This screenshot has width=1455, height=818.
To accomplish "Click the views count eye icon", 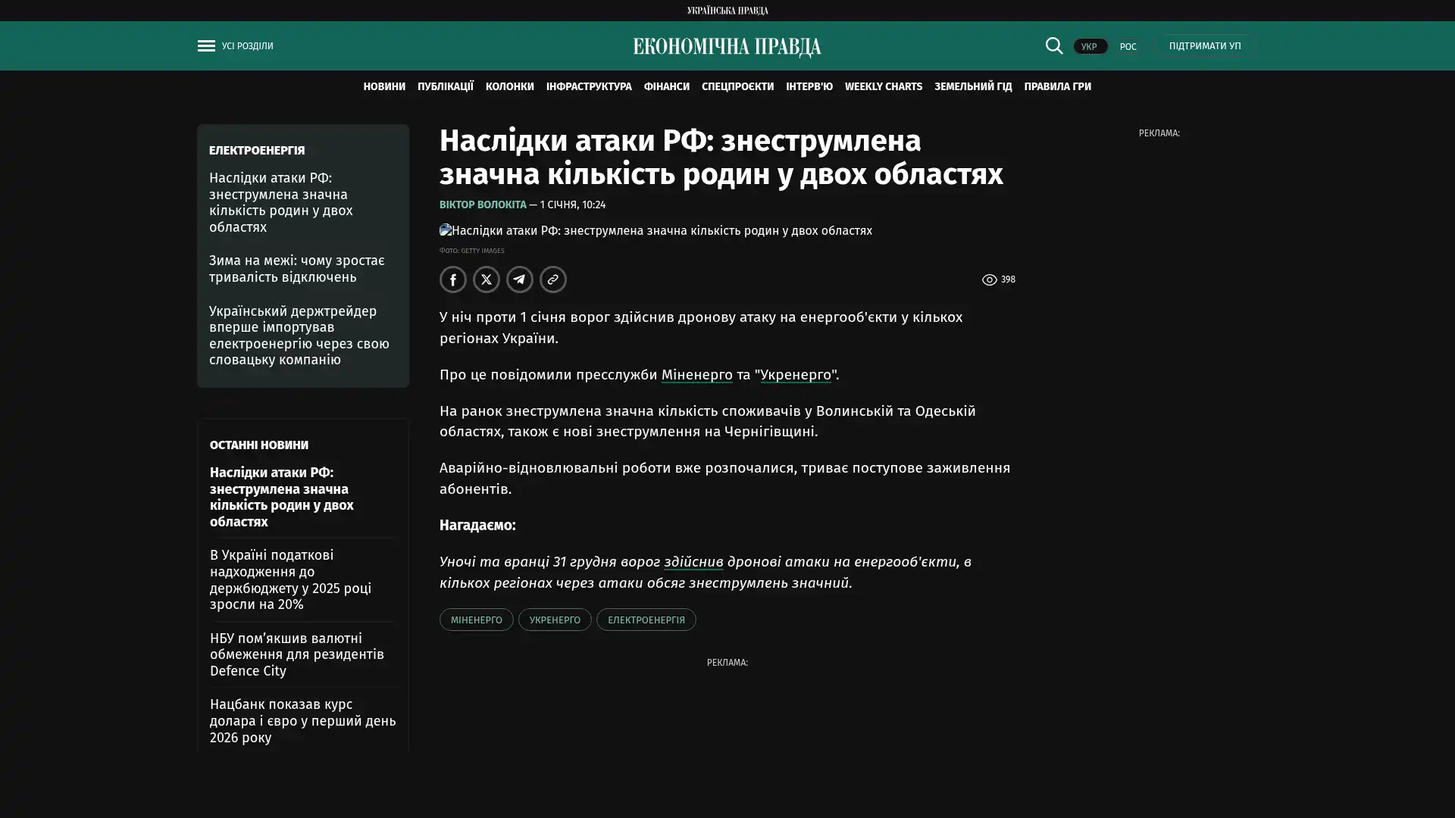I will [x=989, y=280].
